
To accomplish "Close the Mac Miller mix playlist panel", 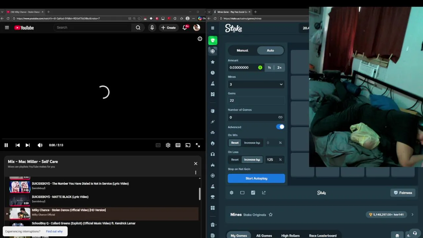I will [196, 164].
